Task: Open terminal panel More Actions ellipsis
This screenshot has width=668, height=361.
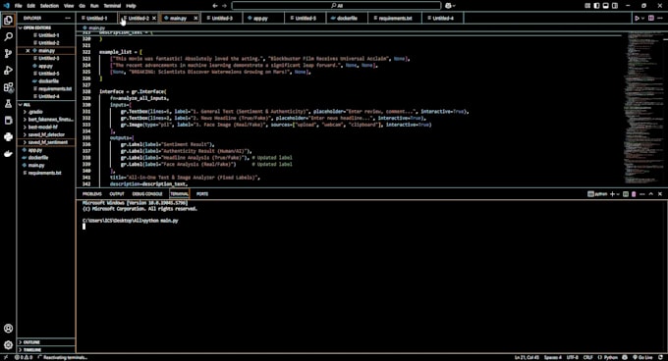Action: click(642, 194)
